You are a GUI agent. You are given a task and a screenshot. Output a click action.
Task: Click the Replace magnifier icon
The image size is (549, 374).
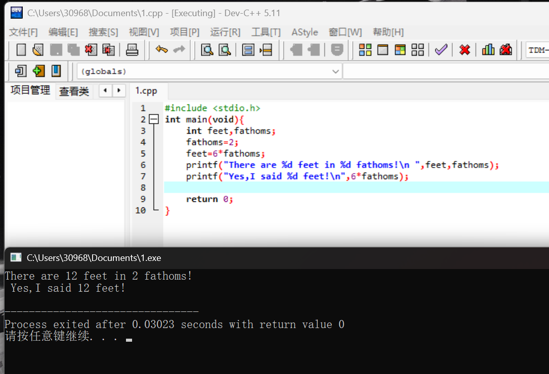click(225, 50)
